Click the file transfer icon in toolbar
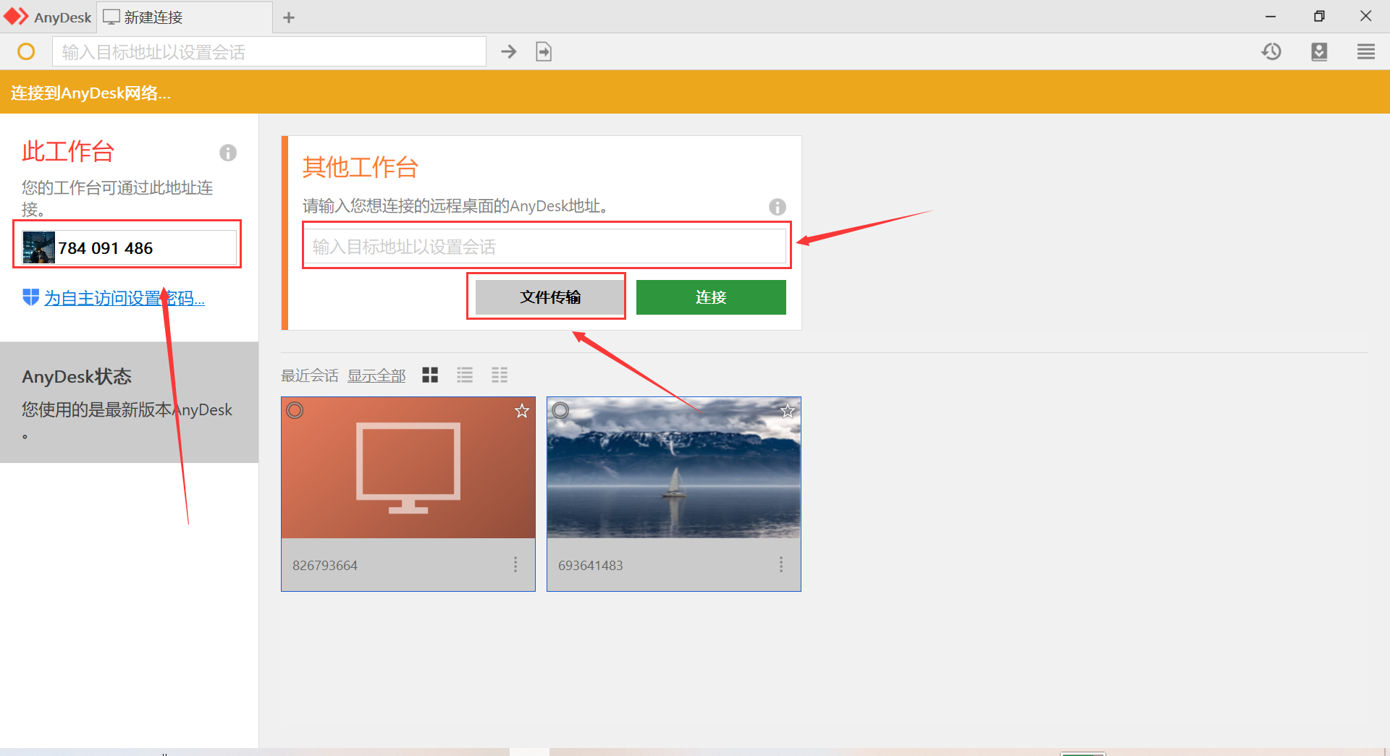1390x756 pixels. tap(544, 51)
